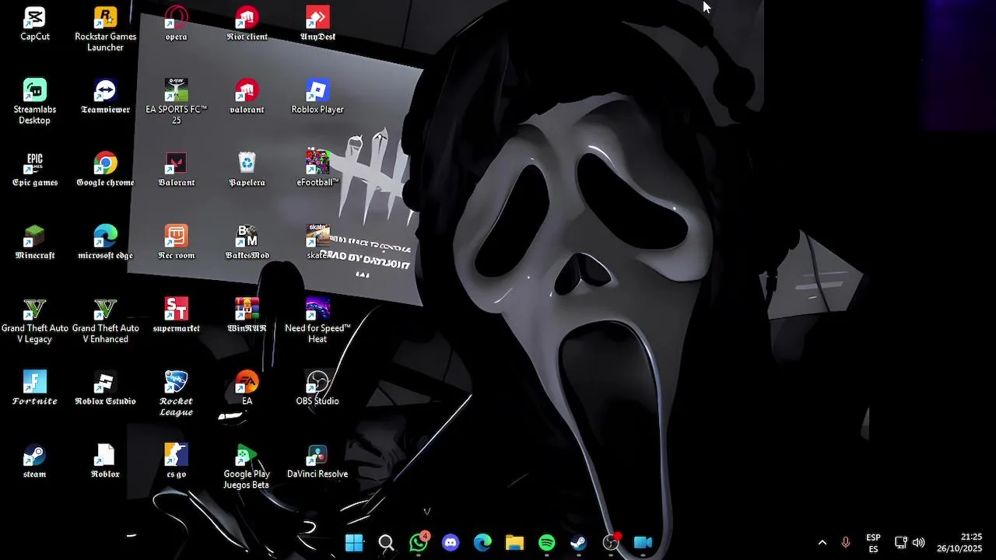Select Valorant shortcut with V logo

click(x=176, y=170)
